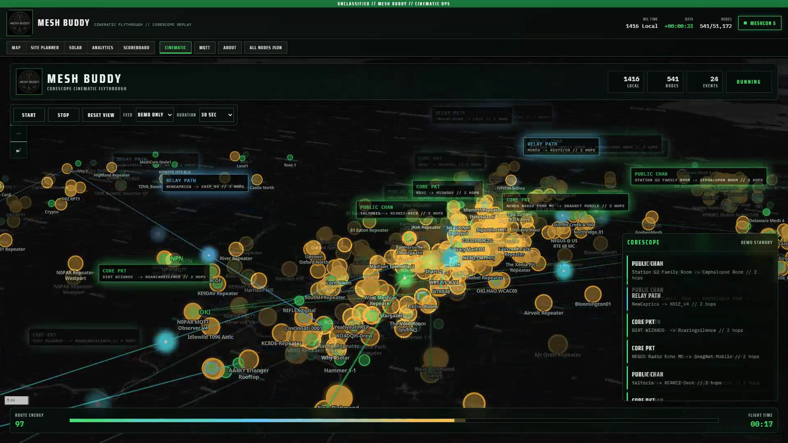
Task: Click the OKI node marker
Action: tap(192, 312)
